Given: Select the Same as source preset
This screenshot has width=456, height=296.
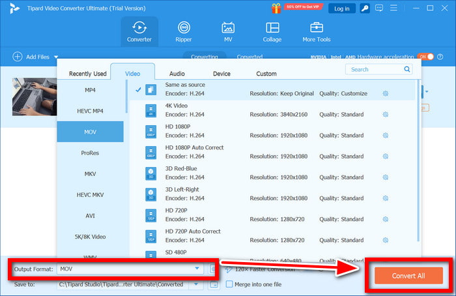Looking at the screenshot, I should pos(272,89).
